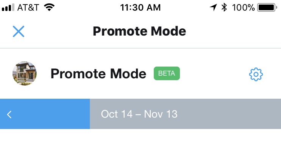Tap the Promote Mode heading beside avatar
Viewport: 281px width, 146px height.
point(98,73)
